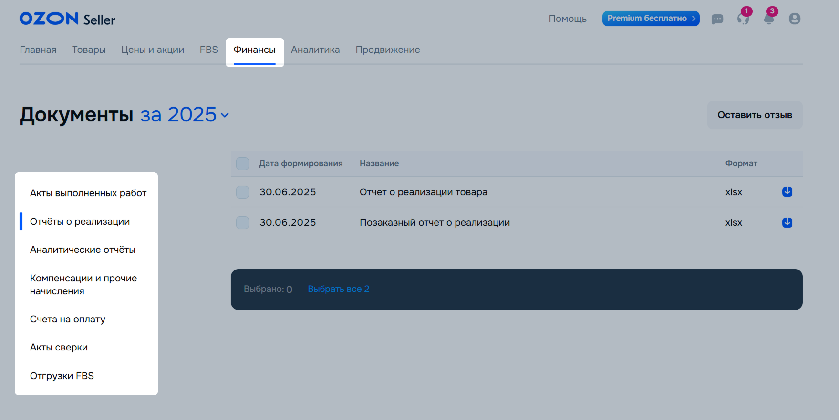Switch to the FBS tab
This screenshot has height=420, width=839.
[x=208, y=50]
